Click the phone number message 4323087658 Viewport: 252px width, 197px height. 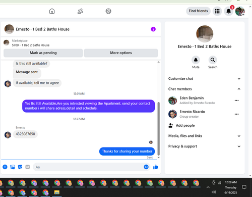coord(25,134)
